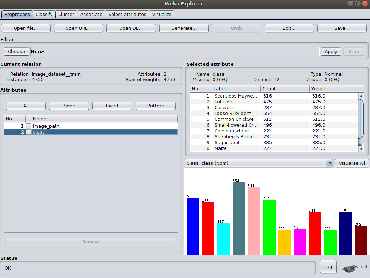Click the teal 654 histogram bar

point(238,219)
